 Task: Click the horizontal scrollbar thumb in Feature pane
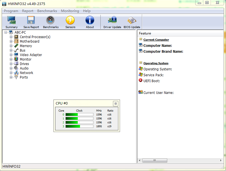pyautogui.click(x=155, y=160)
